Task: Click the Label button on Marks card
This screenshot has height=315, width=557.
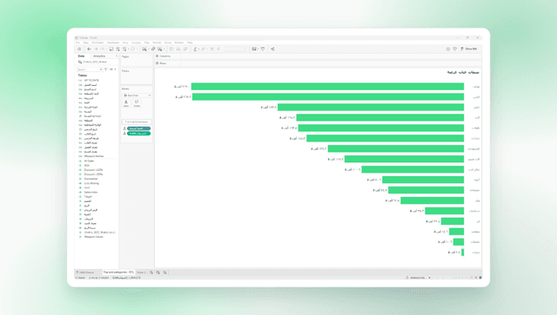Action: (x=126, y=103)
